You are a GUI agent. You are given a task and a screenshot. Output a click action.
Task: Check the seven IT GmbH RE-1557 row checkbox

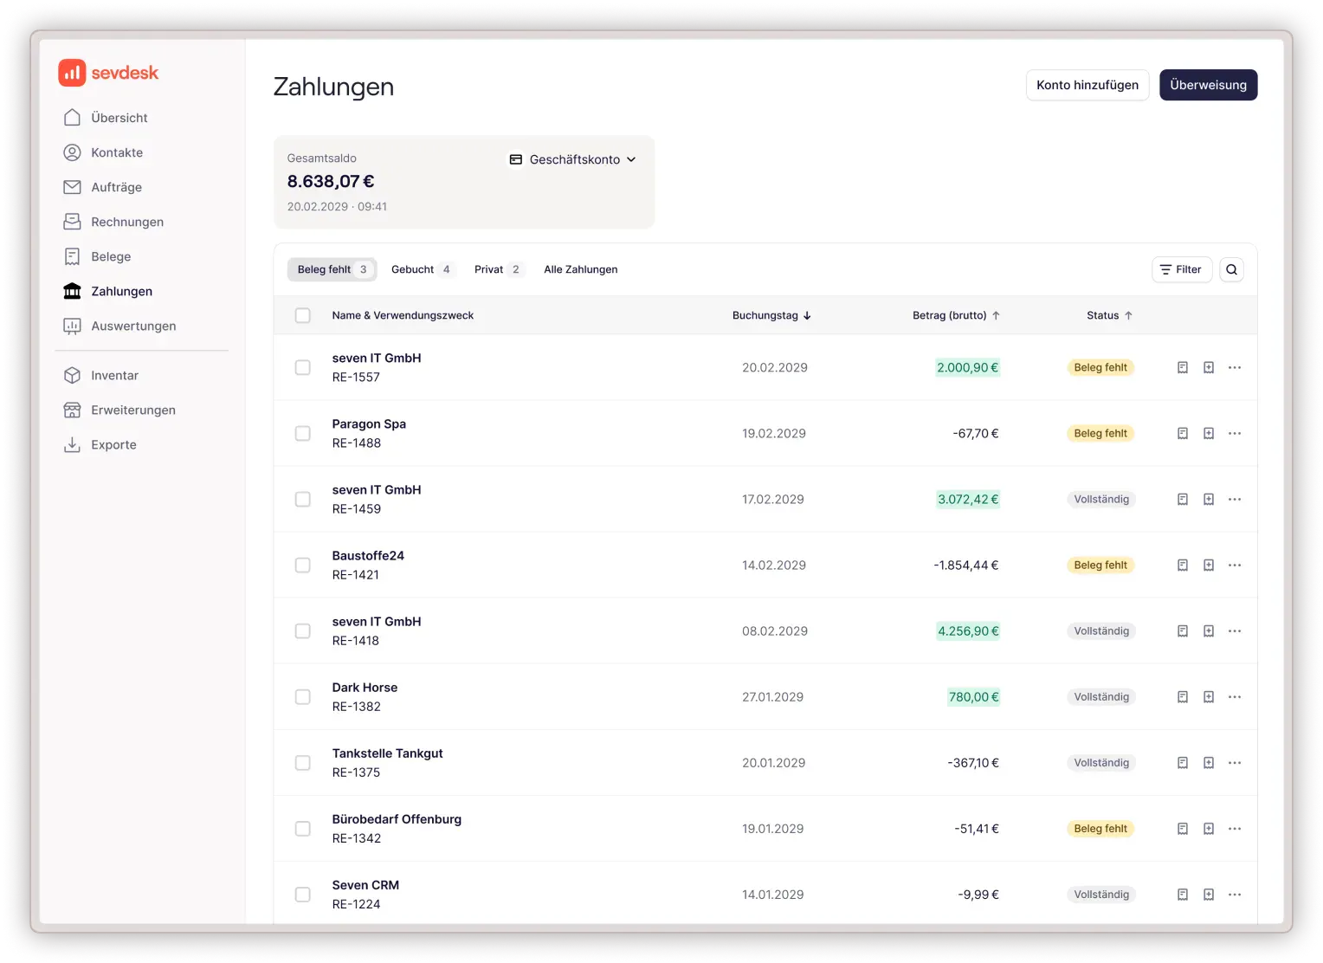point(302,367)
